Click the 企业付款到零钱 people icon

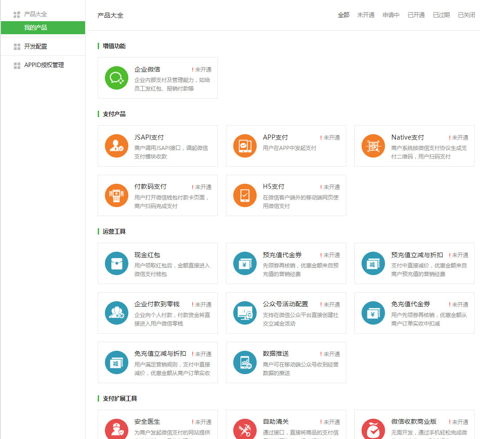[x=116, y=313]
